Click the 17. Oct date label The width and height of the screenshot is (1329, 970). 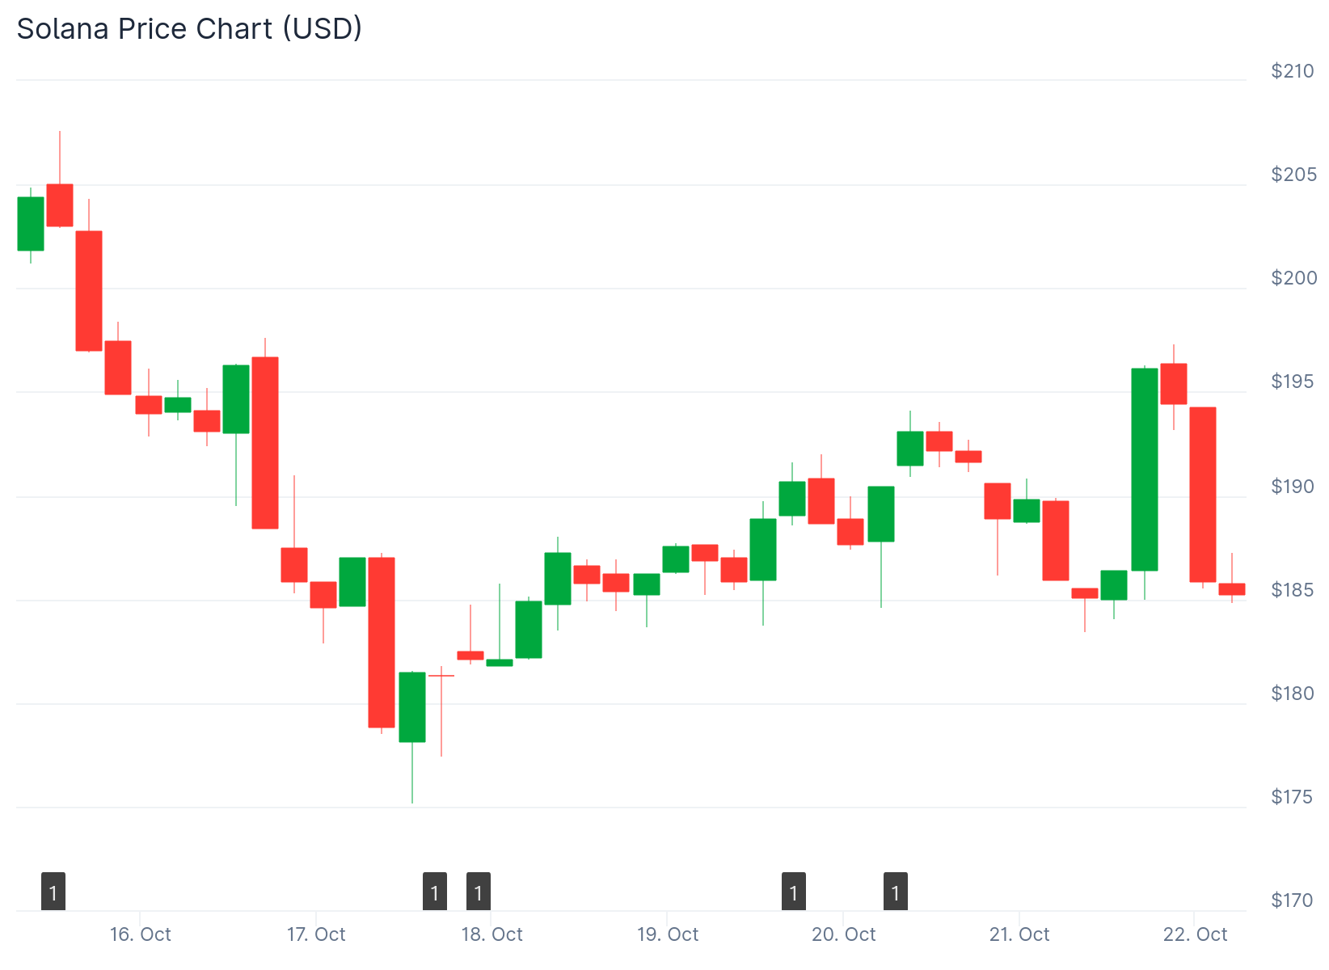click(316, 934)
